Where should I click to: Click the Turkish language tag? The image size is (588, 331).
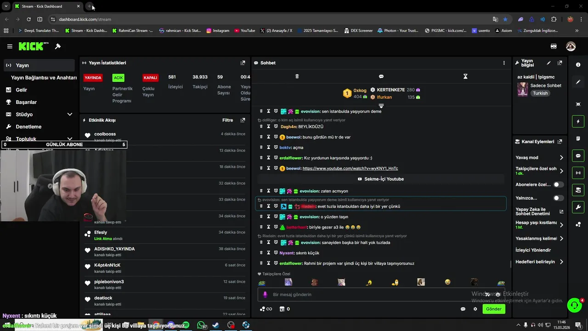(540, 93)
